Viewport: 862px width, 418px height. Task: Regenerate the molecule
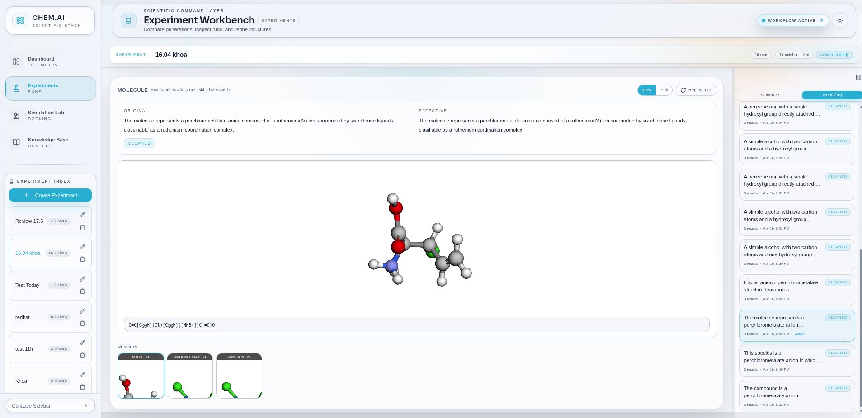coord(696,90)
